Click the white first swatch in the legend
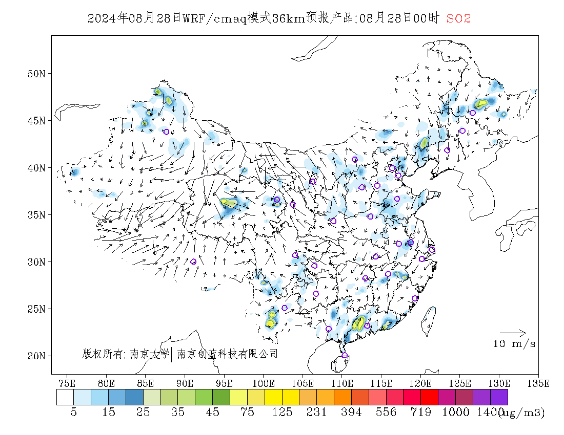This screenshot has width=564, height=435. (x=65, y=397)
